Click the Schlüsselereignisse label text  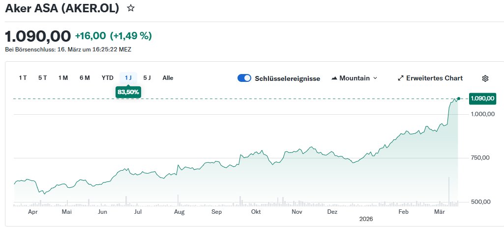(287, 78)
